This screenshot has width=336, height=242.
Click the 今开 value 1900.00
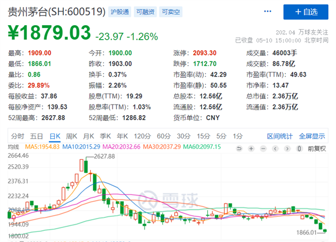(120, 53)
